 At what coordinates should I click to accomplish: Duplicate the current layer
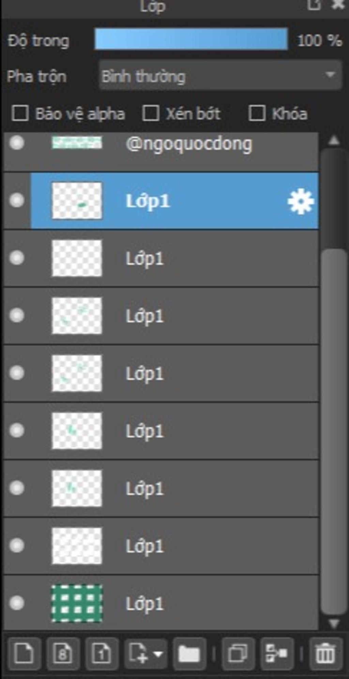(238, 653)
